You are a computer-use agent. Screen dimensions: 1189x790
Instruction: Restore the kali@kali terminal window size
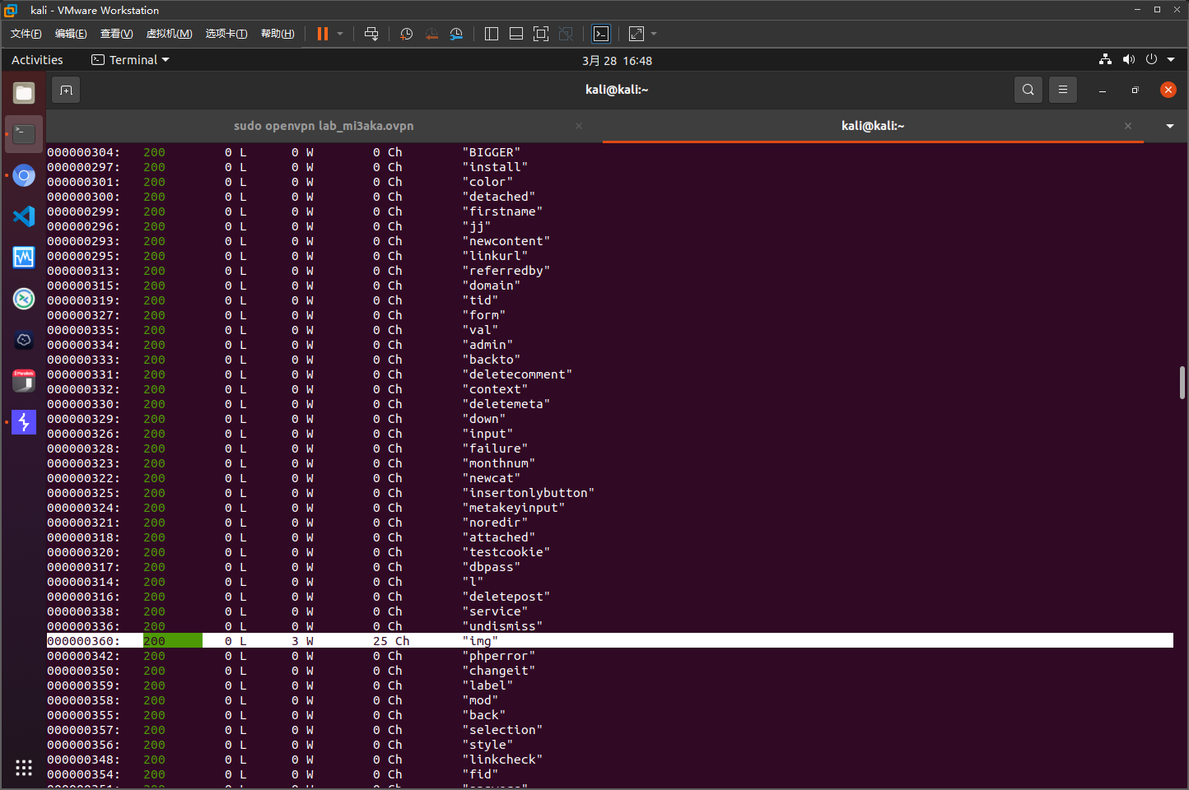pos(1135,90)
